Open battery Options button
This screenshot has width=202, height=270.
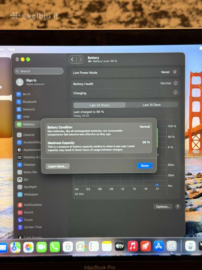coord(163,207)
